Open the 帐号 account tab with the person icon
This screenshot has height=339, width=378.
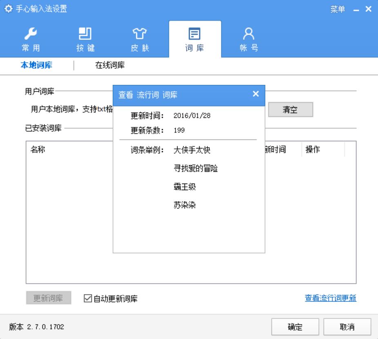tap(249, 40)
